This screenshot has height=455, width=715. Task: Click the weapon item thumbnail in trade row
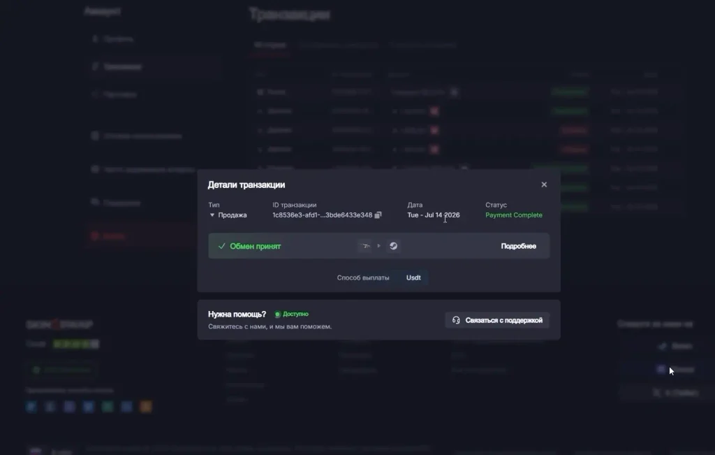364,246
